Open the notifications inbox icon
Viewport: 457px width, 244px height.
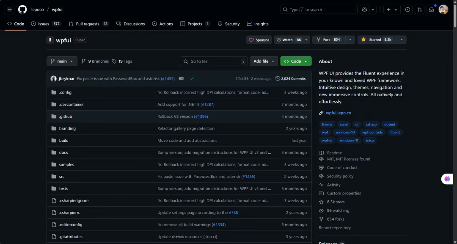[431, 10]
